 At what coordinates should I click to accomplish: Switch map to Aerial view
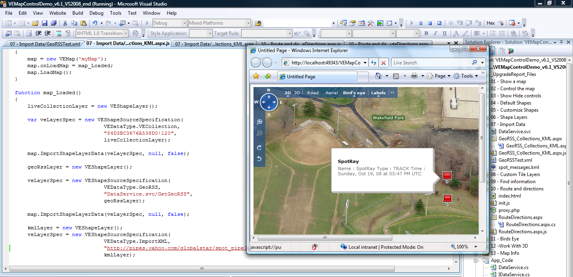[x=331, y=93]
